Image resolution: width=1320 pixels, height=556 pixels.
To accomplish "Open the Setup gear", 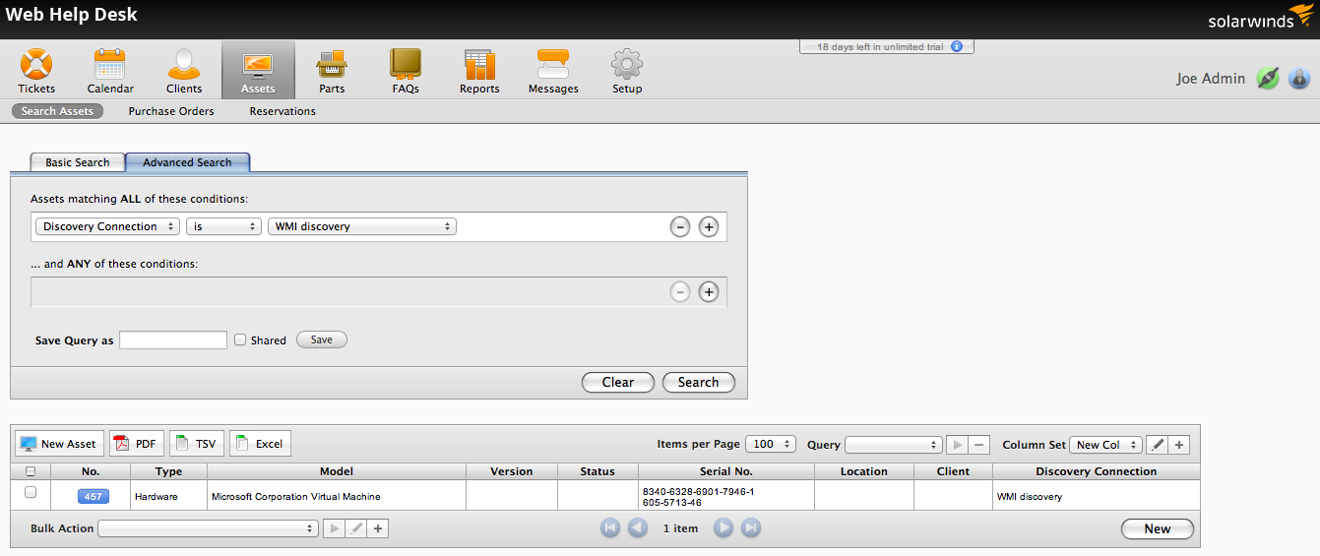I will click(627, 71).
